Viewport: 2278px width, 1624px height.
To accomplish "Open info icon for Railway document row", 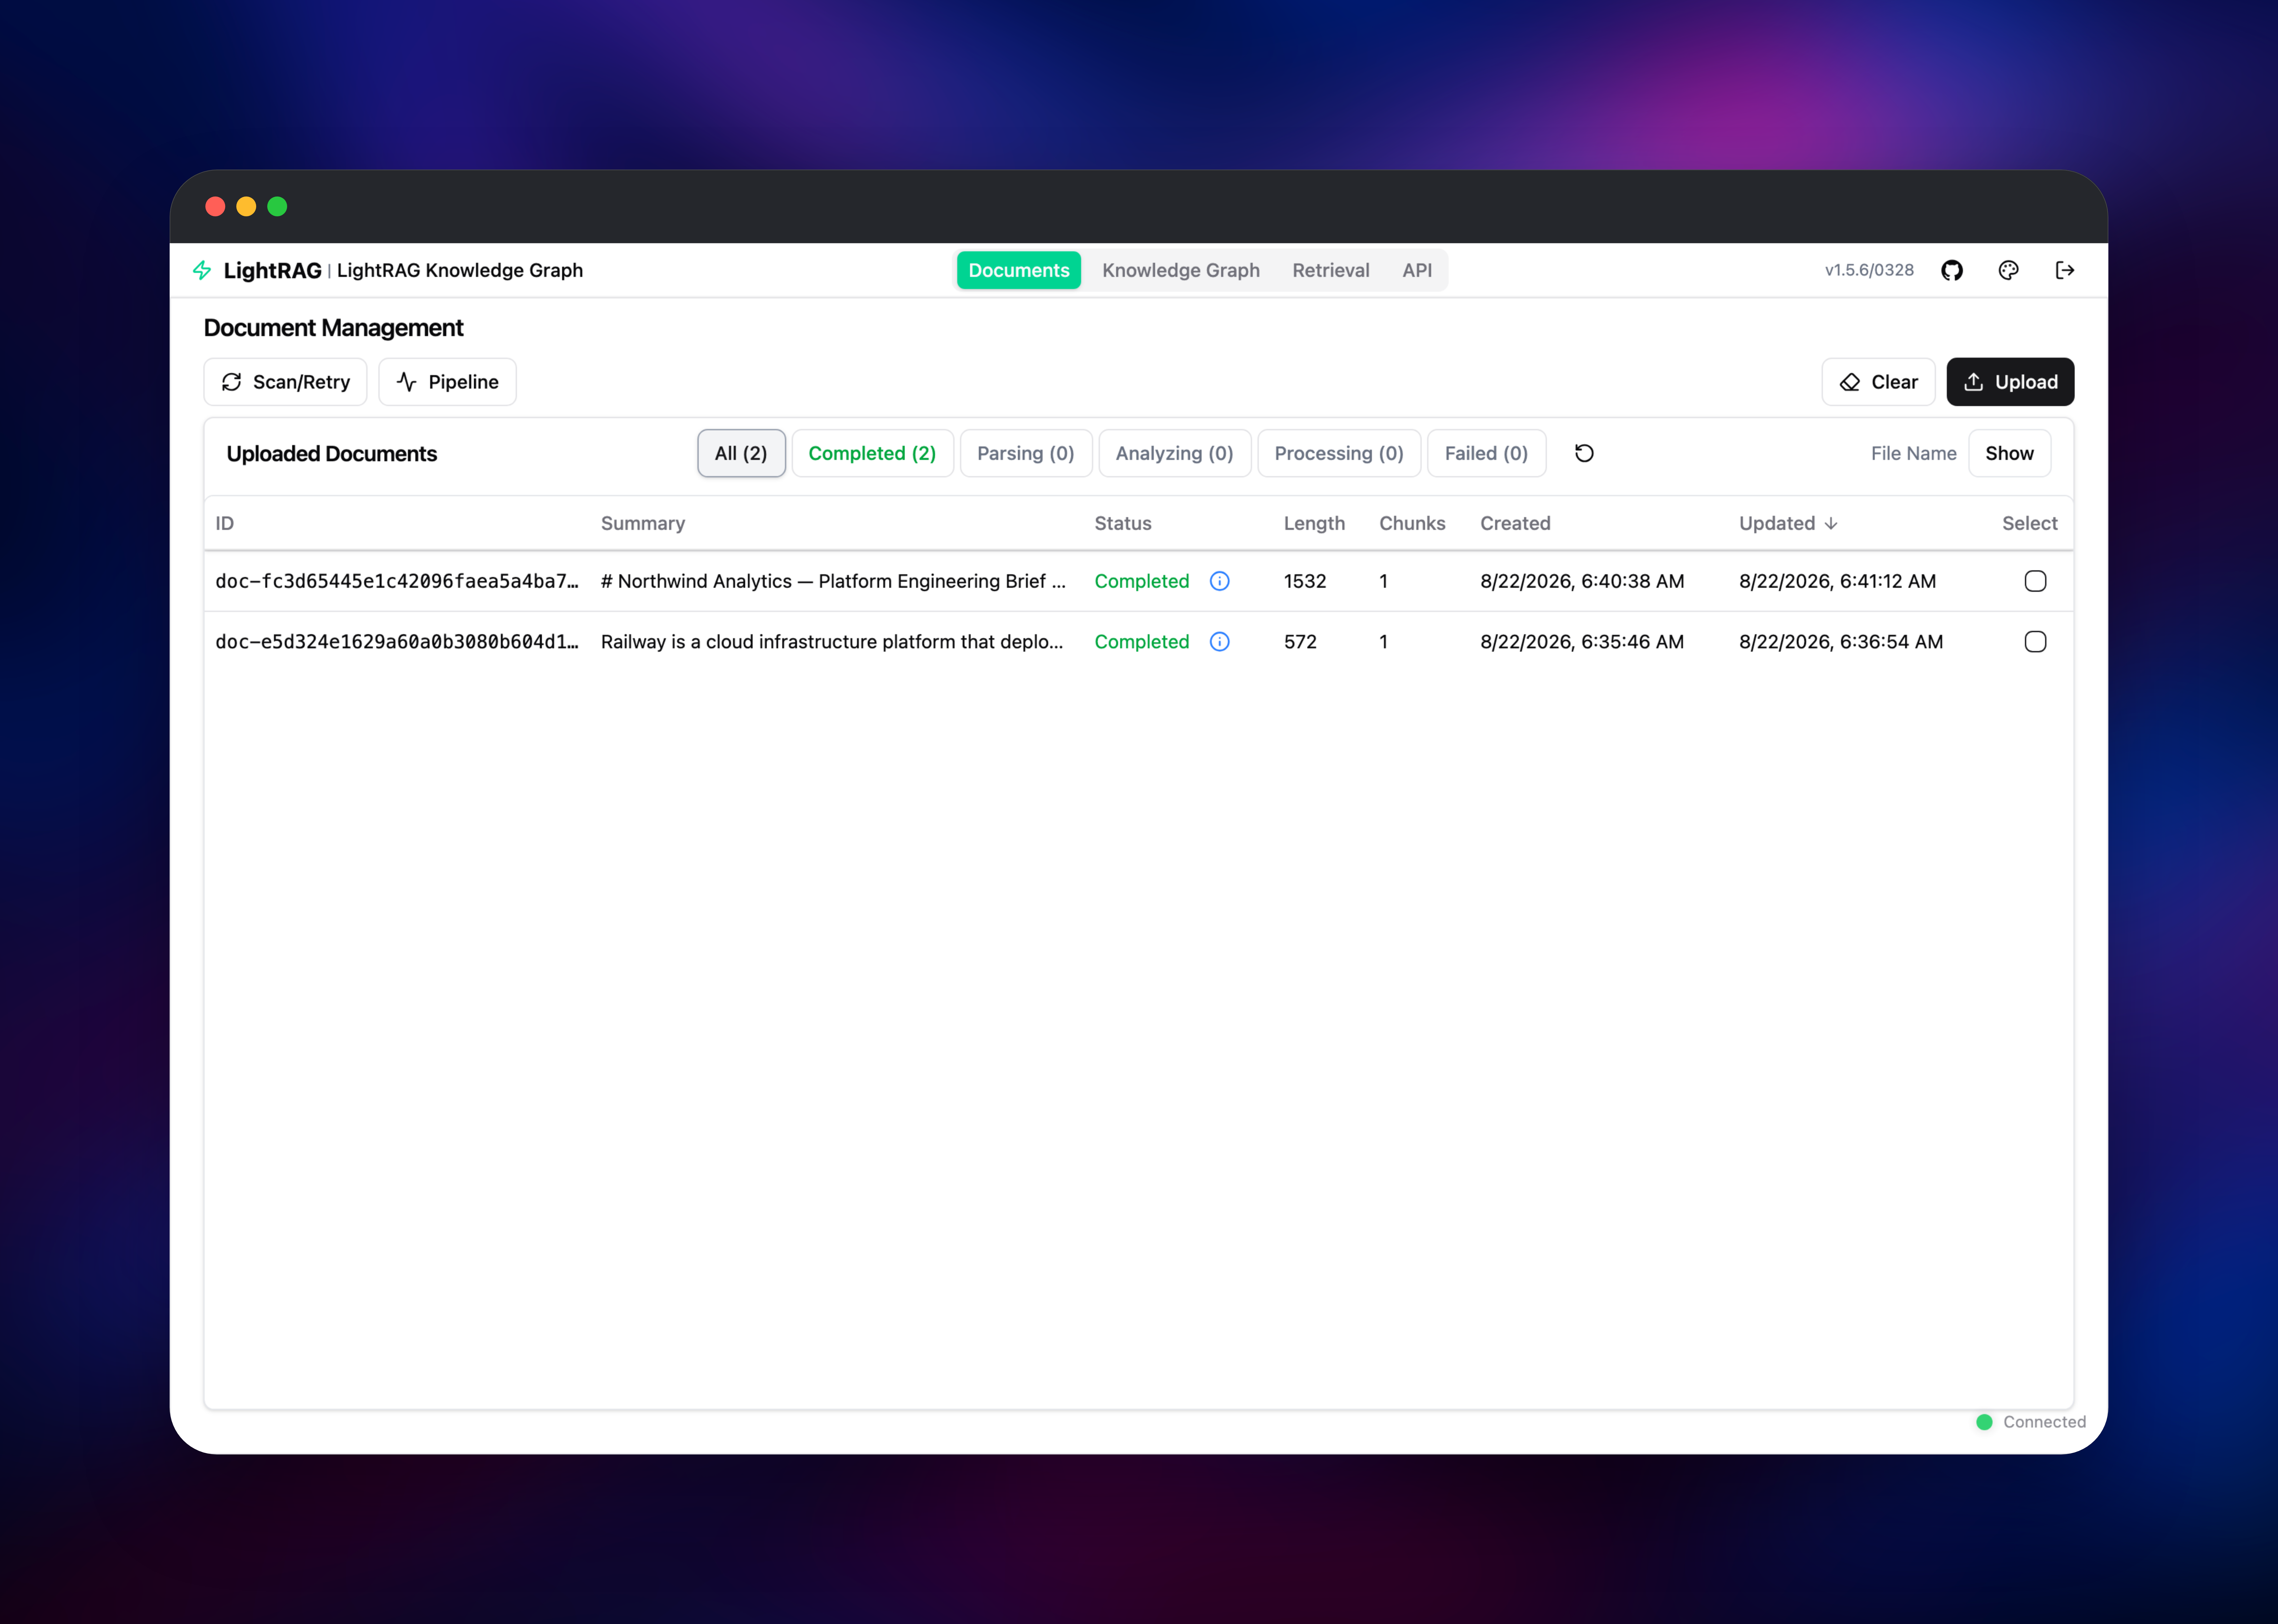I will pos(1219,642).
